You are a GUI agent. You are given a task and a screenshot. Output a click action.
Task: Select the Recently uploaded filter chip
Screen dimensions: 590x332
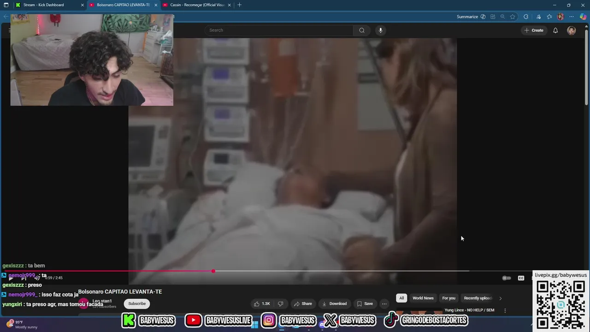pyautogui.click(x=478, y=298)
